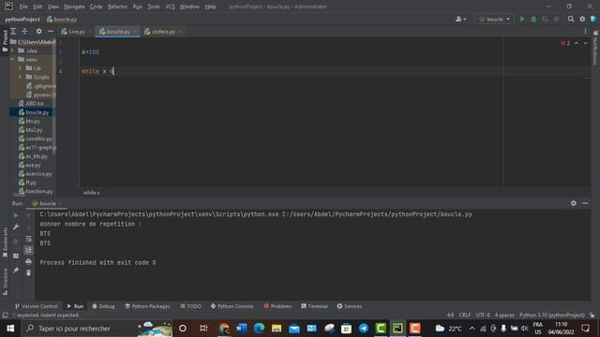This screenshot has height=337, width=600.
Task: Select ABD.txt in the project tree
Action: [x=35, y=104]
